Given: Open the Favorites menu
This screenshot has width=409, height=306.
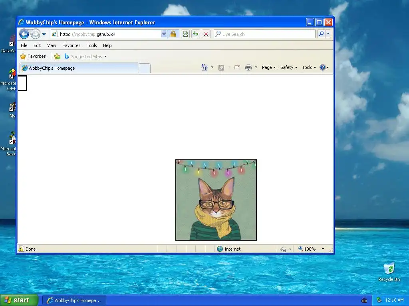Looking at the screenshot, I should 71,45.
